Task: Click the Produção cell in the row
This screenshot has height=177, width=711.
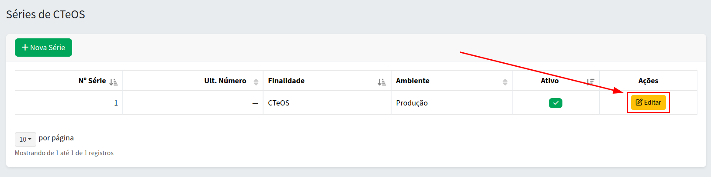Action: tap(412, 103)
